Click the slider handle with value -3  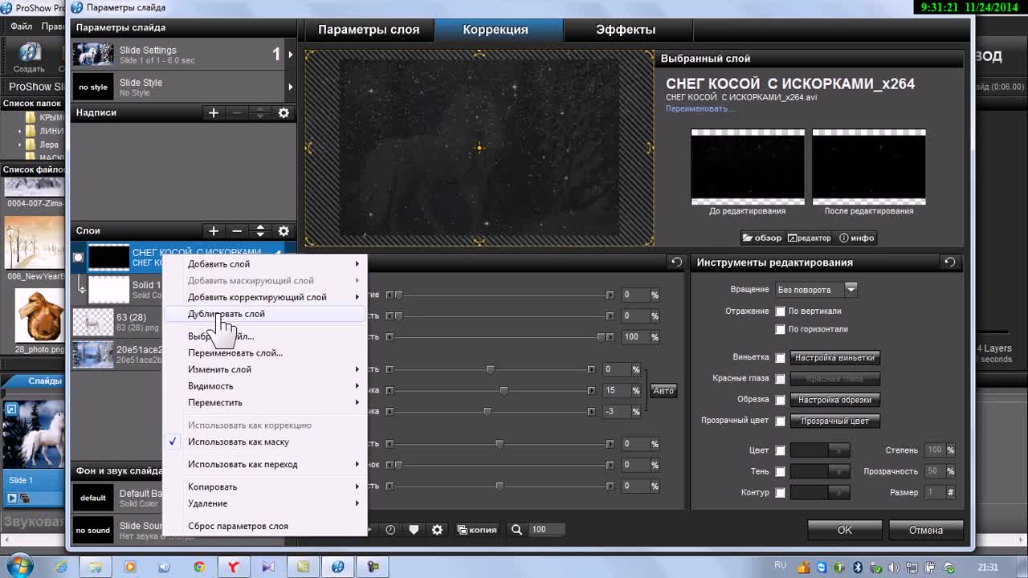click(487, 412)
